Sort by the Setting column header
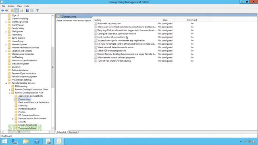Viewport: 258px width, 145px height. (125, 20)
